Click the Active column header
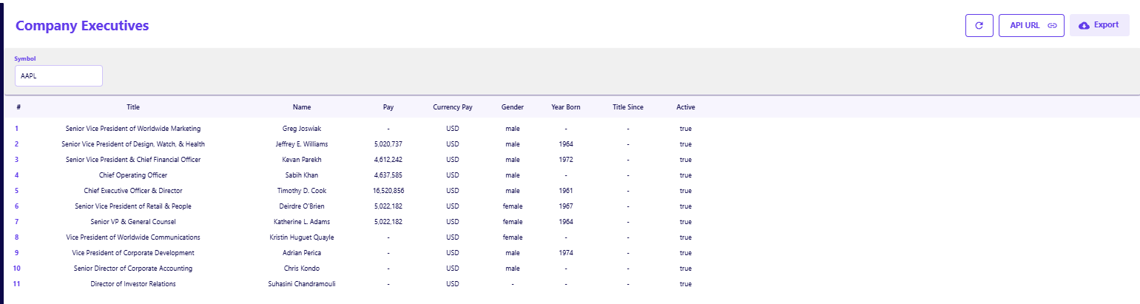The image size is (1140, 304). click(686, 107)
